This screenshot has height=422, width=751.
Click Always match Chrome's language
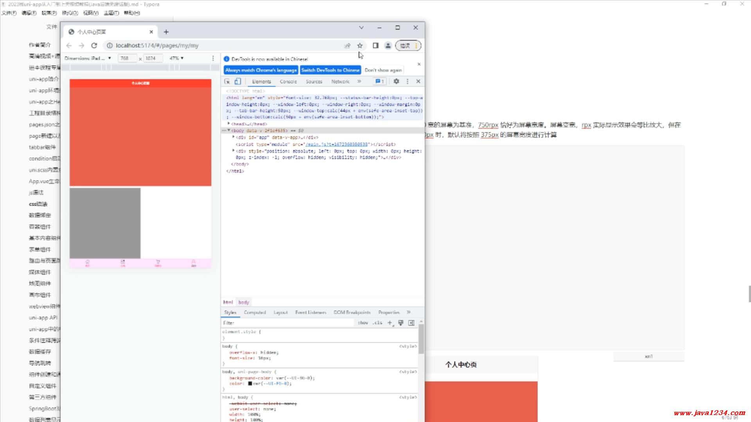(261, 70)
